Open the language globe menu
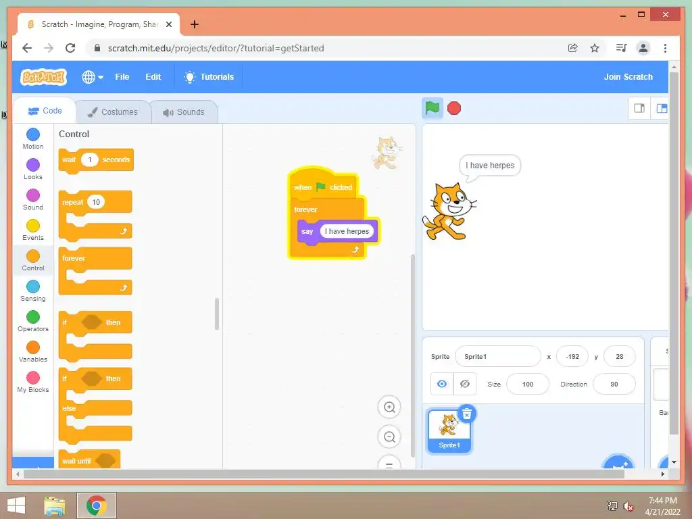 [93, 77]
